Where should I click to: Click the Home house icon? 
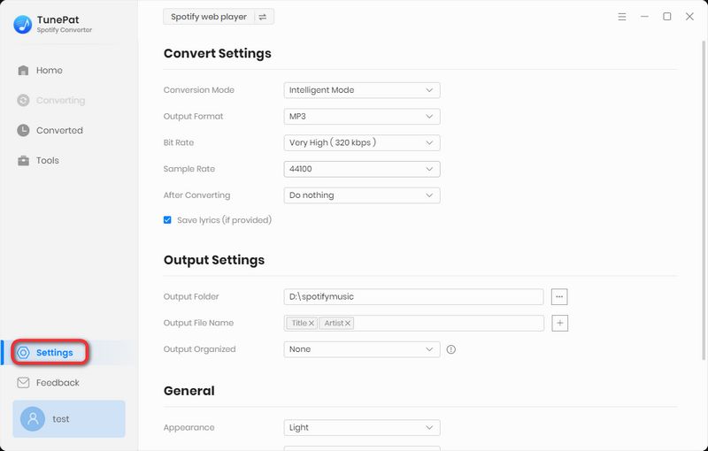pyautogui.click(x=23, y=71)
